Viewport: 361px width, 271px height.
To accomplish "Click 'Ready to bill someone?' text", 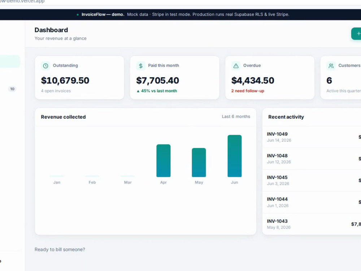I will coord(60,250).
